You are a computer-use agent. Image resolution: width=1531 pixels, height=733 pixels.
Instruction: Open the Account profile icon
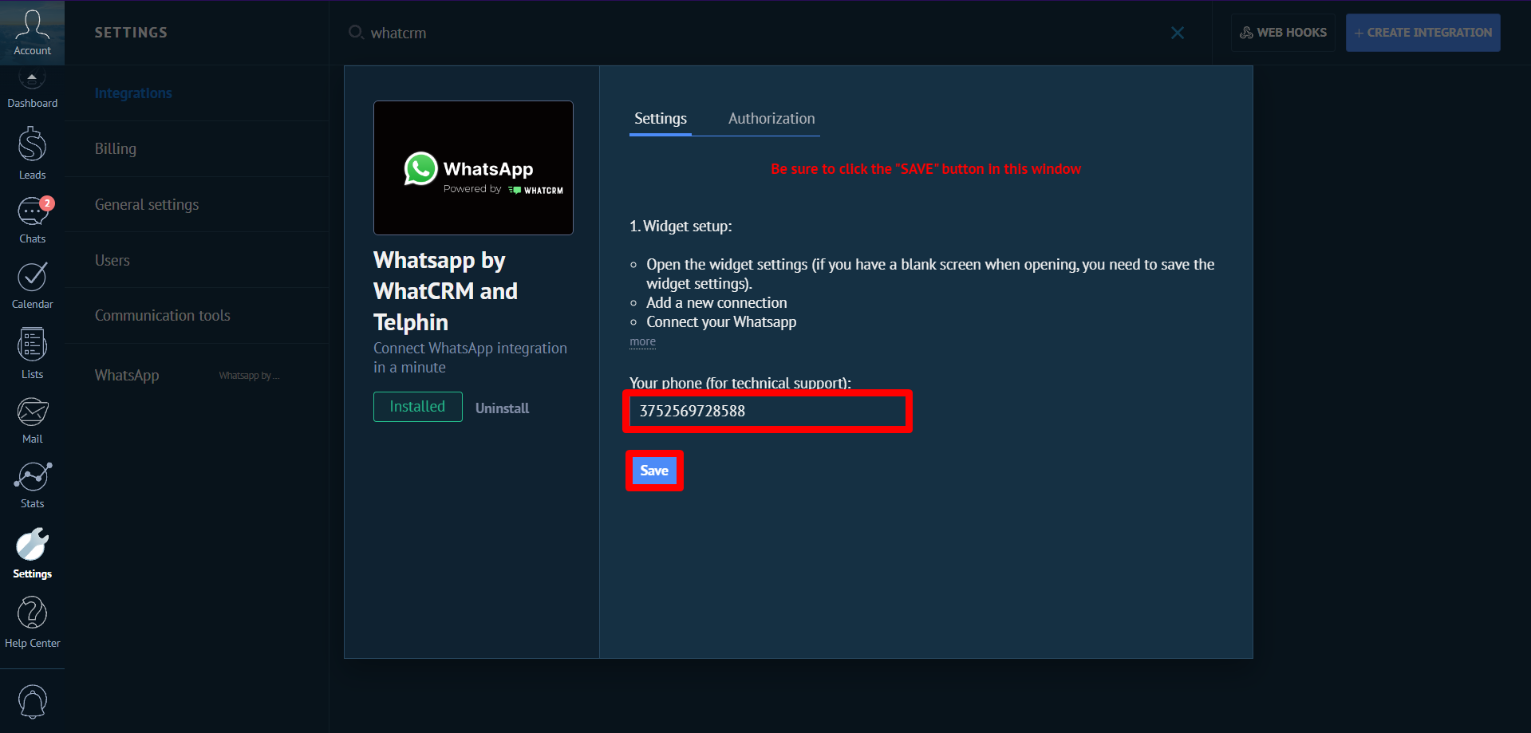[x=32, y=33]
